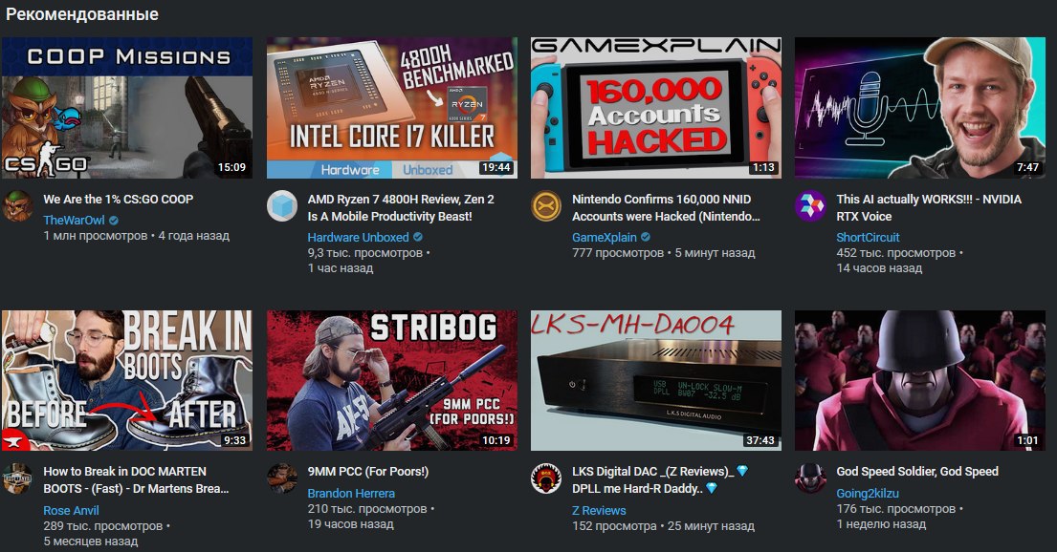Open Rose Anvil channel avatar
Image resolution: width=1057 pixels, height=552 pixels.
17,478
